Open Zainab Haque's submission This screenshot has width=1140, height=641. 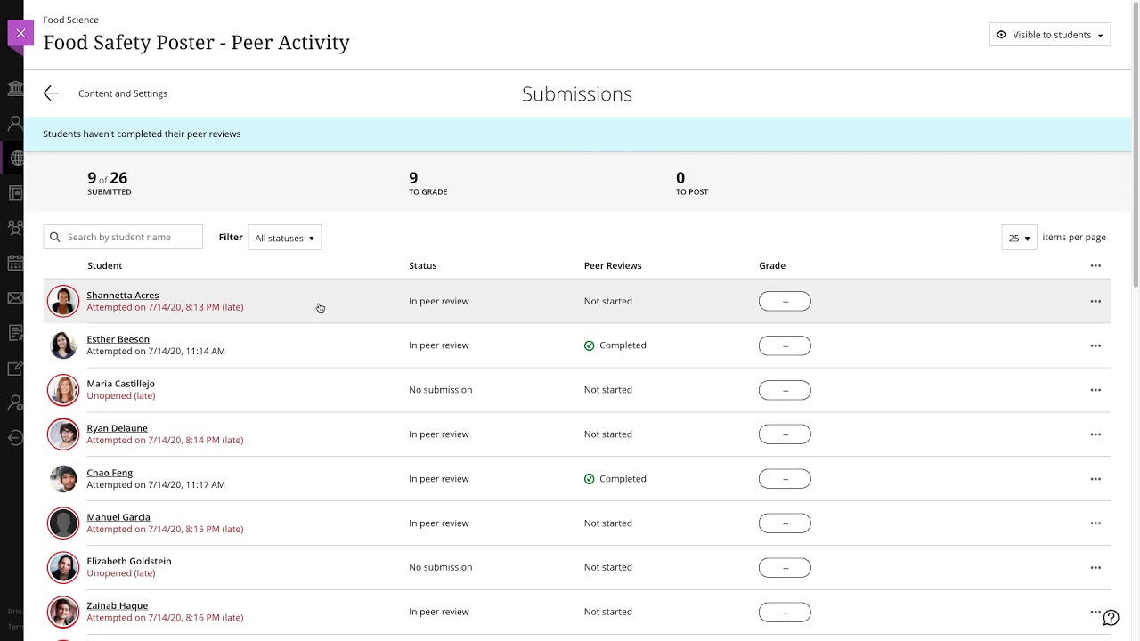pos(117,605)
